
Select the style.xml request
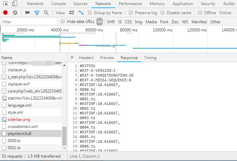[31, 112]
